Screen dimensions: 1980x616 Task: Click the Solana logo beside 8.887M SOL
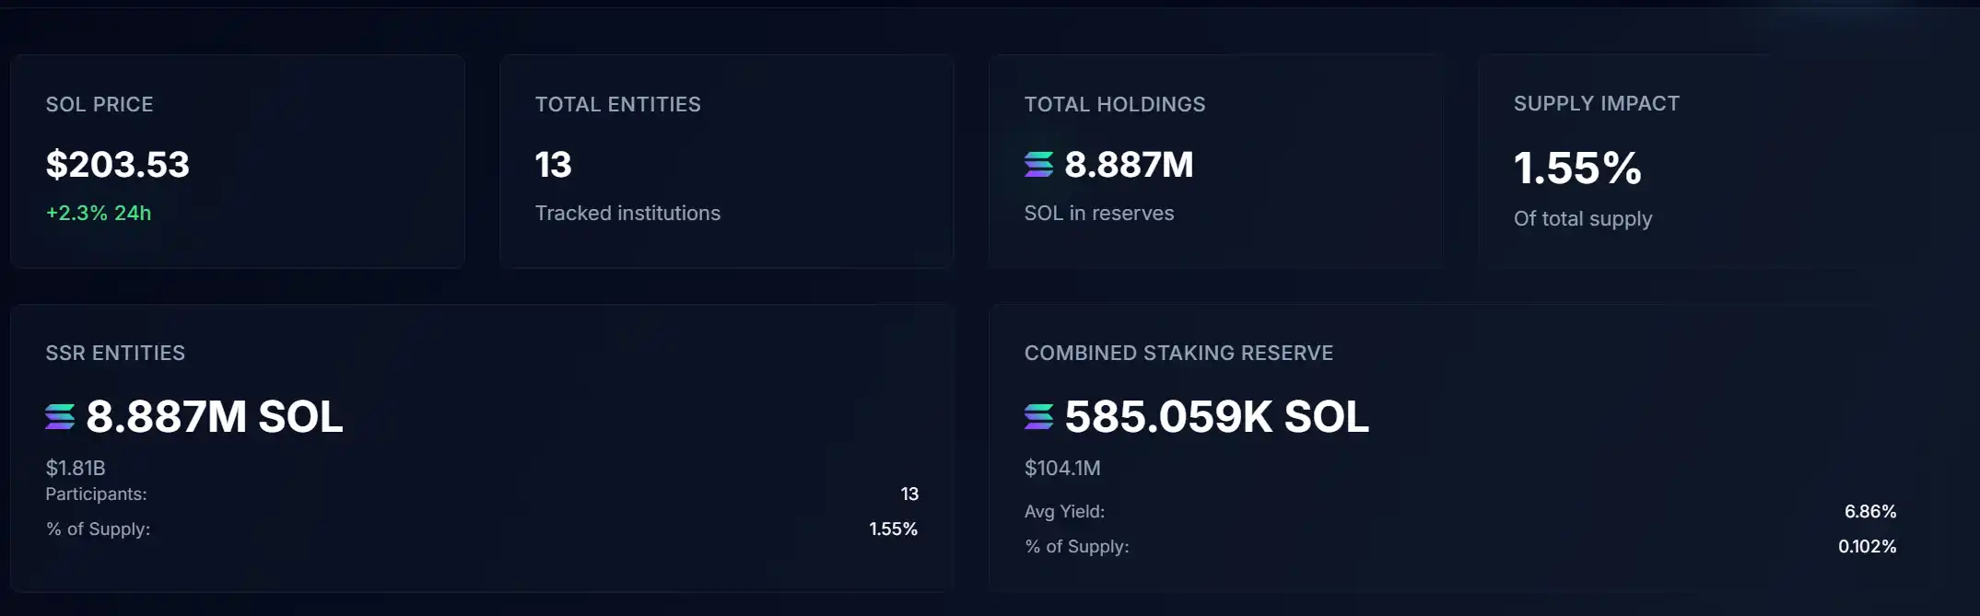coord(60,417)
